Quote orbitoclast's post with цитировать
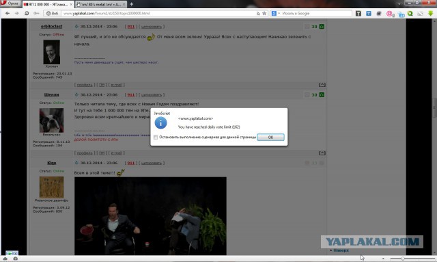 pos(152,27)
